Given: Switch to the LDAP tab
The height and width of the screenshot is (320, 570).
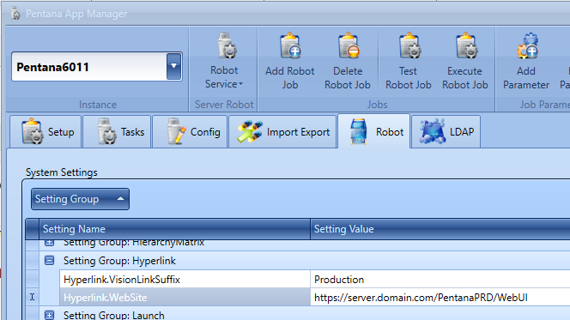Looking at the screenshot, I should coord(446,132).
